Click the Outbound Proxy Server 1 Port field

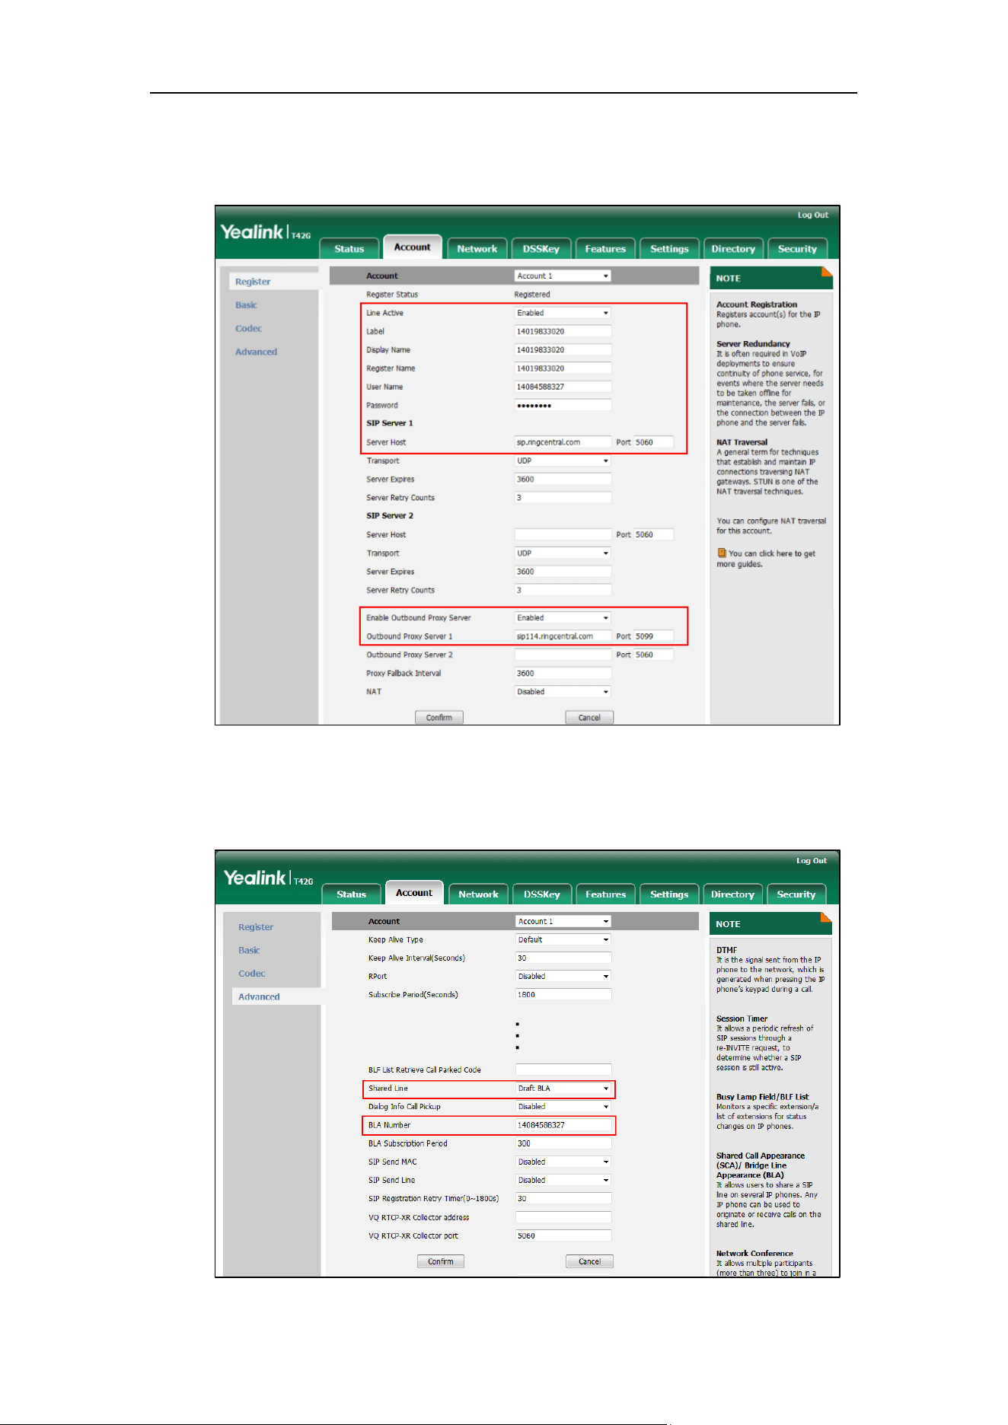[x=653, y=636]
